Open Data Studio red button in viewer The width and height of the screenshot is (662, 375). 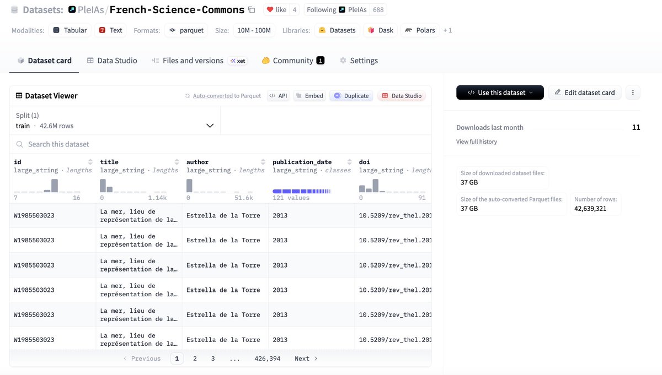coord(402,96)
